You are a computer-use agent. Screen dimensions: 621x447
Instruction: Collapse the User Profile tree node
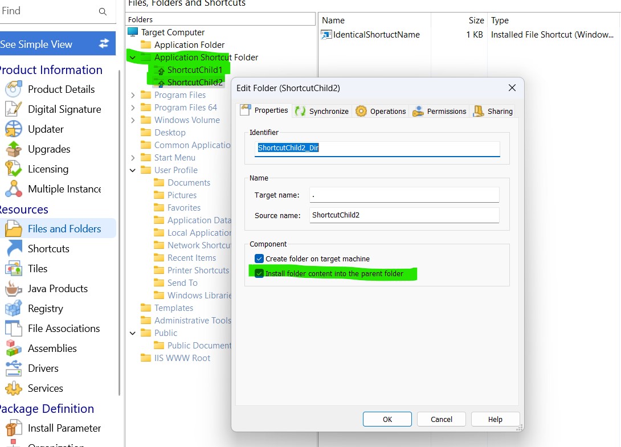(133, 170)
